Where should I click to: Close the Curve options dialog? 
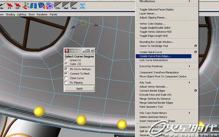pyautogui.click(x=92, y=51)
